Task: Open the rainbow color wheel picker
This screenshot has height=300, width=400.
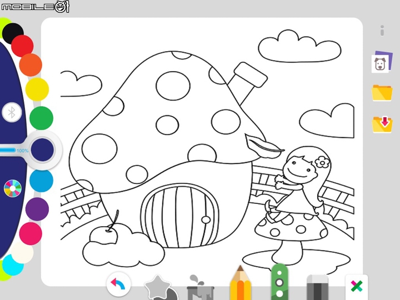Action: tap(12, 188)
